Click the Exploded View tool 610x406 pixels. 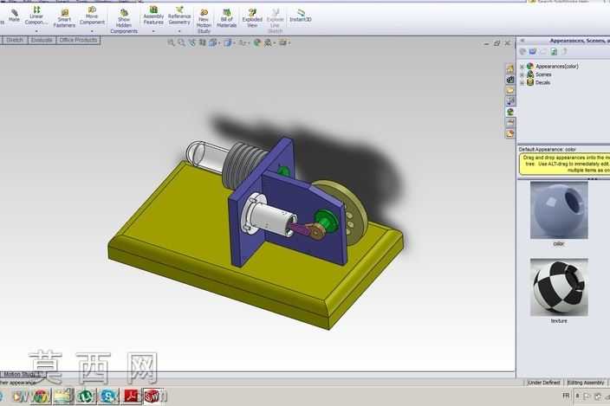[252, 18]
